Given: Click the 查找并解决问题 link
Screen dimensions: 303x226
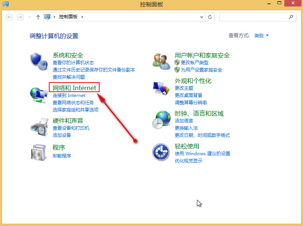Looking at the screenshot, I should [x=69, y=77].
